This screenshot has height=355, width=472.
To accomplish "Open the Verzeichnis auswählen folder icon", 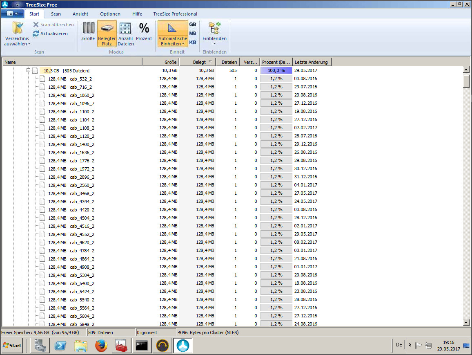I will tap(18, 28).
